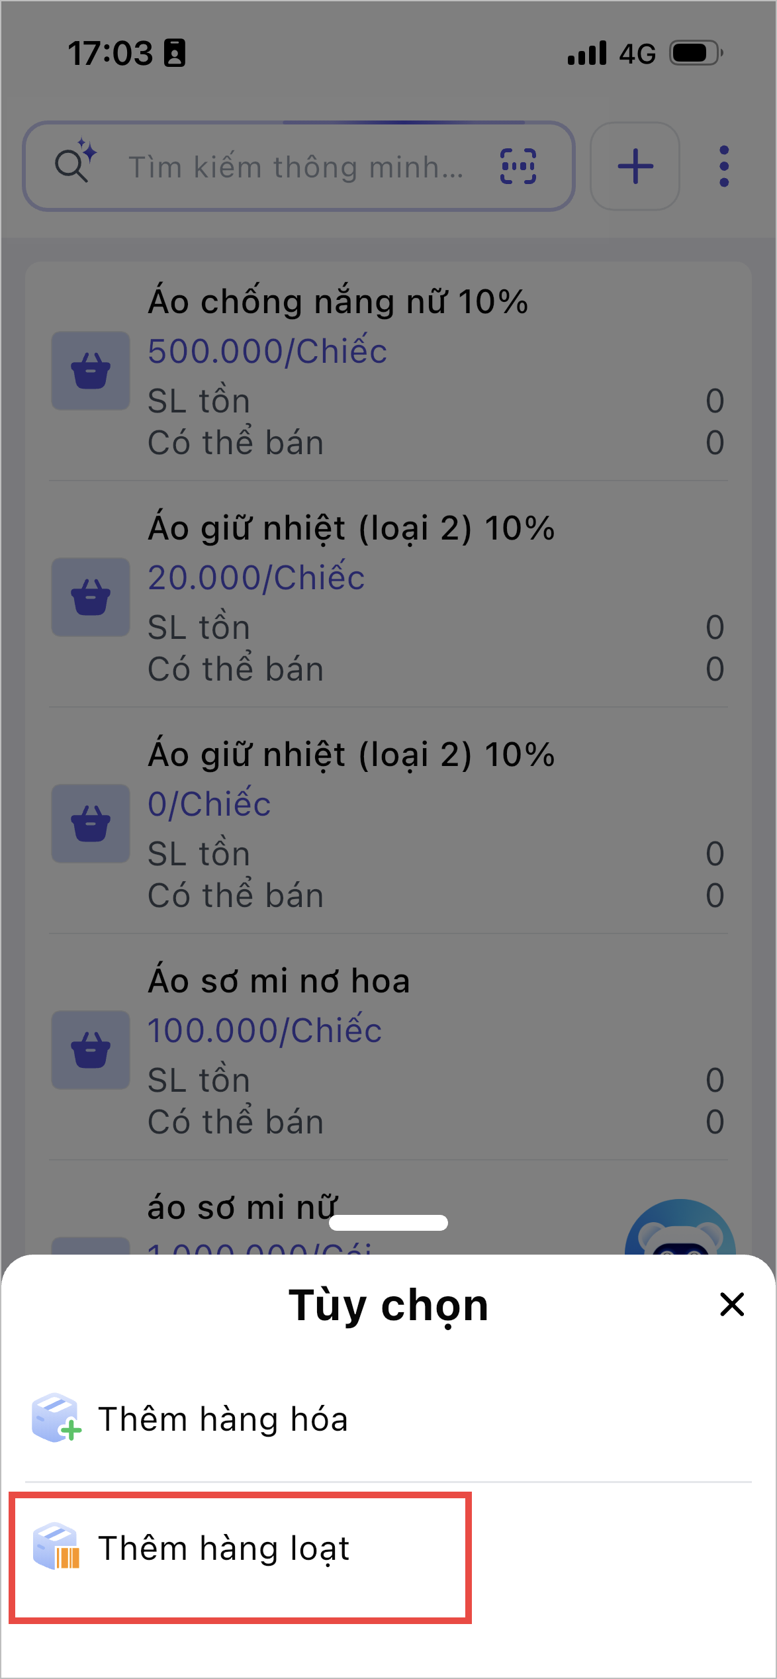Open the three-dot more options menu
Screen dimensions: 777x1679
tap(724, 166)
